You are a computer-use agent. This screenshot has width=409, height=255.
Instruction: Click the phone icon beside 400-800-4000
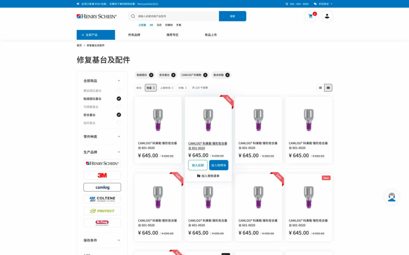point(287,4)
